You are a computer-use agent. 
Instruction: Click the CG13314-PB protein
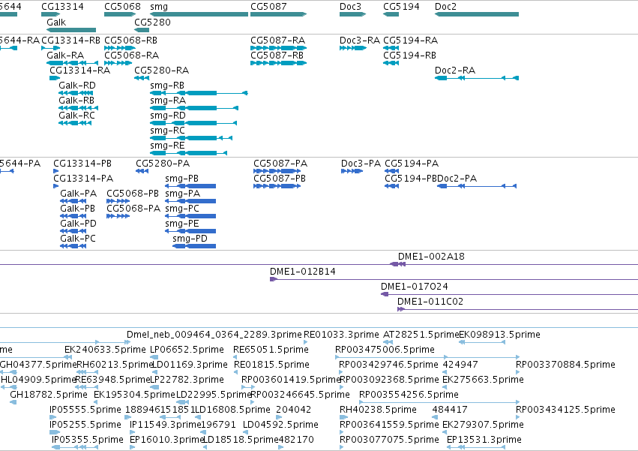click(x=55, y=171)
